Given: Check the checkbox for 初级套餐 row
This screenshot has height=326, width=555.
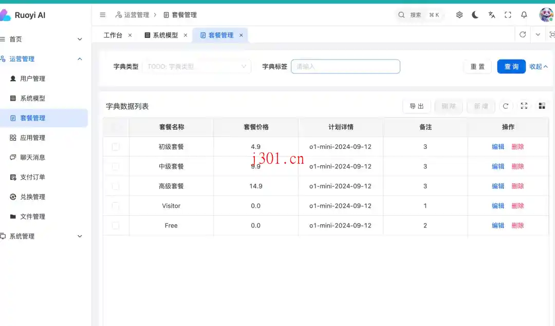Looking at the screenshot, I should 116,146.
